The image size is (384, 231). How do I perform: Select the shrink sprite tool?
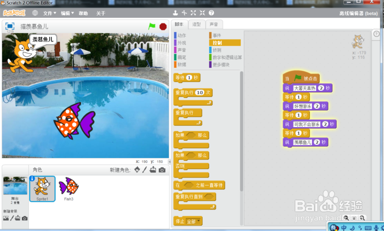coord(202,13)
